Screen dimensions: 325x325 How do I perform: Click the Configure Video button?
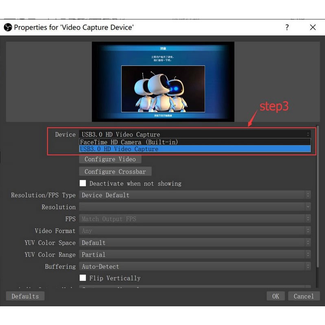click(x=110, y=159)
